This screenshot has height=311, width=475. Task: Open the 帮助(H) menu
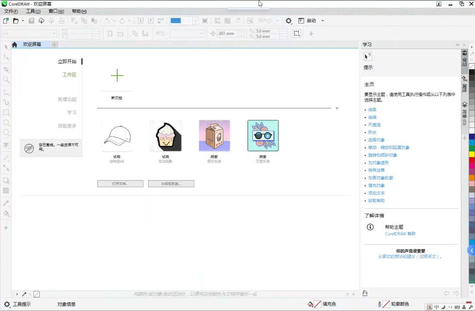tap(79, 11)
